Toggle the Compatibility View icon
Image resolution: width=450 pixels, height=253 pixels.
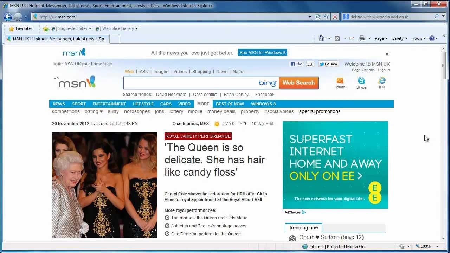(x=318, y=17)
